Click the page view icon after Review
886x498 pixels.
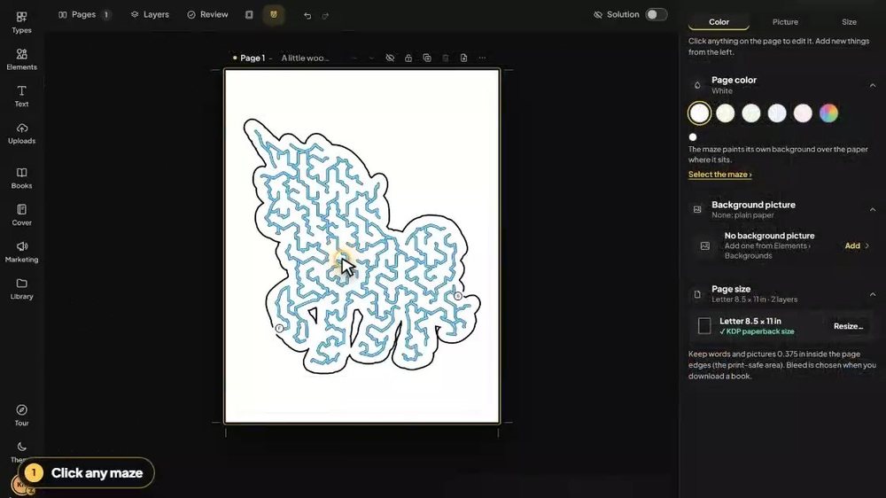pos(249,15)
